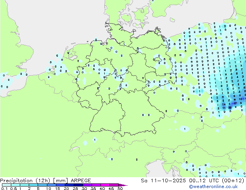Select the '11' precipitation value on the map
This screenshot has width=246, height=190.
coord(224,108)
